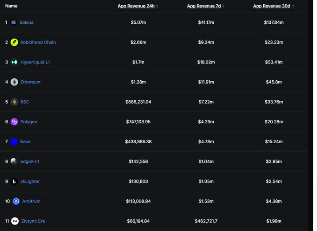This screenshot has width=318, height=231.
Task: Select Robinhood Chain 24h value $2.66m
Action: click(x=138, y=42)
